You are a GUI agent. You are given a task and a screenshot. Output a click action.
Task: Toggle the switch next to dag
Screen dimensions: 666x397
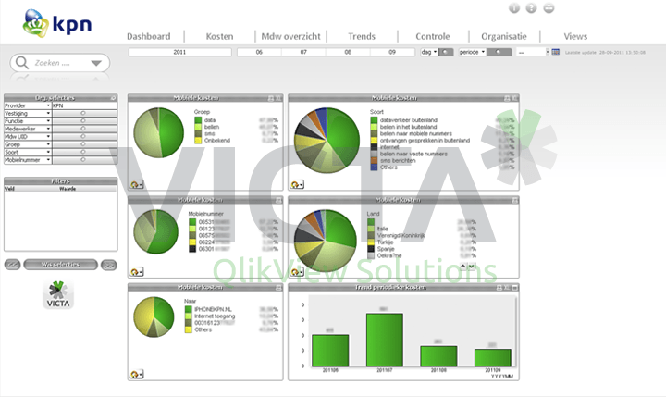click(x=446, y=52)
